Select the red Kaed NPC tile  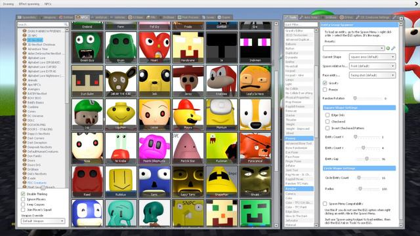coord(87,182)
